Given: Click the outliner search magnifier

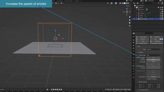Looking at the screenshot, I should [x=143, y=3].
